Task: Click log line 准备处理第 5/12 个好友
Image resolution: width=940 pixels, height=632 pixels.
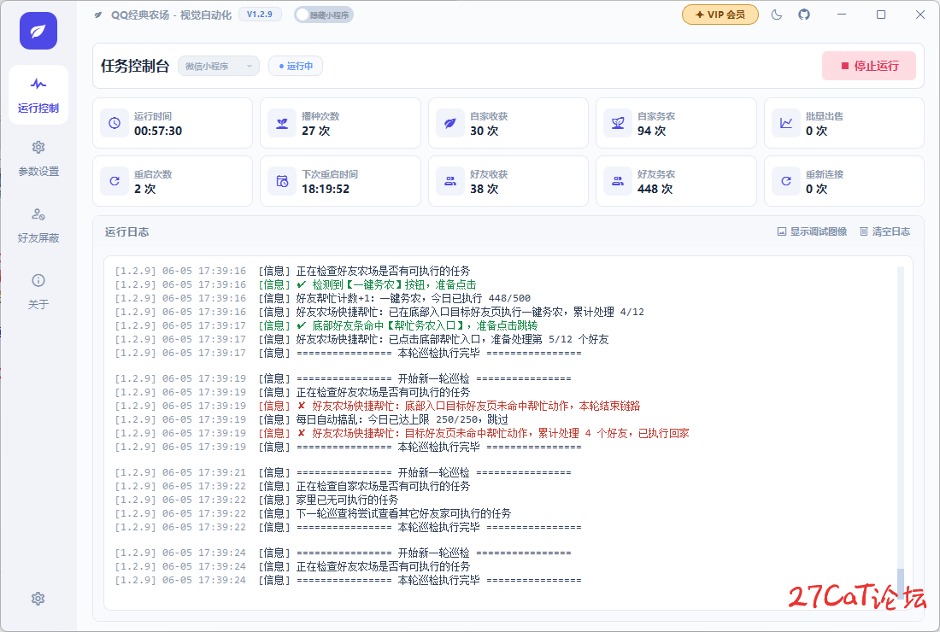Action: [361, 339]
